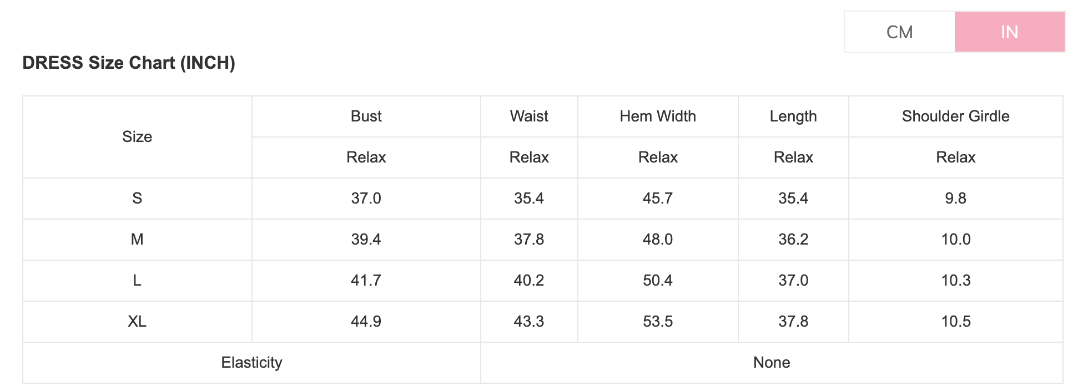This screenshot has height=386, width=1078.
Task: Click hem width value 48.0 for M
Action: [658, 240]
